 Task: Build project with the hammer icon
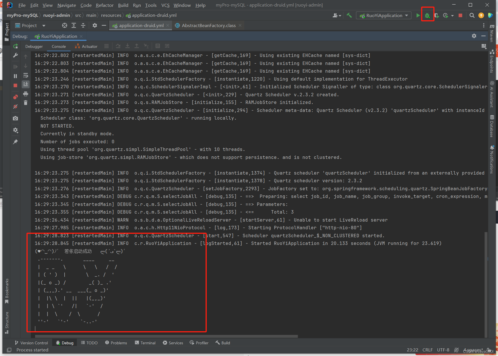[x=349, y=15]
